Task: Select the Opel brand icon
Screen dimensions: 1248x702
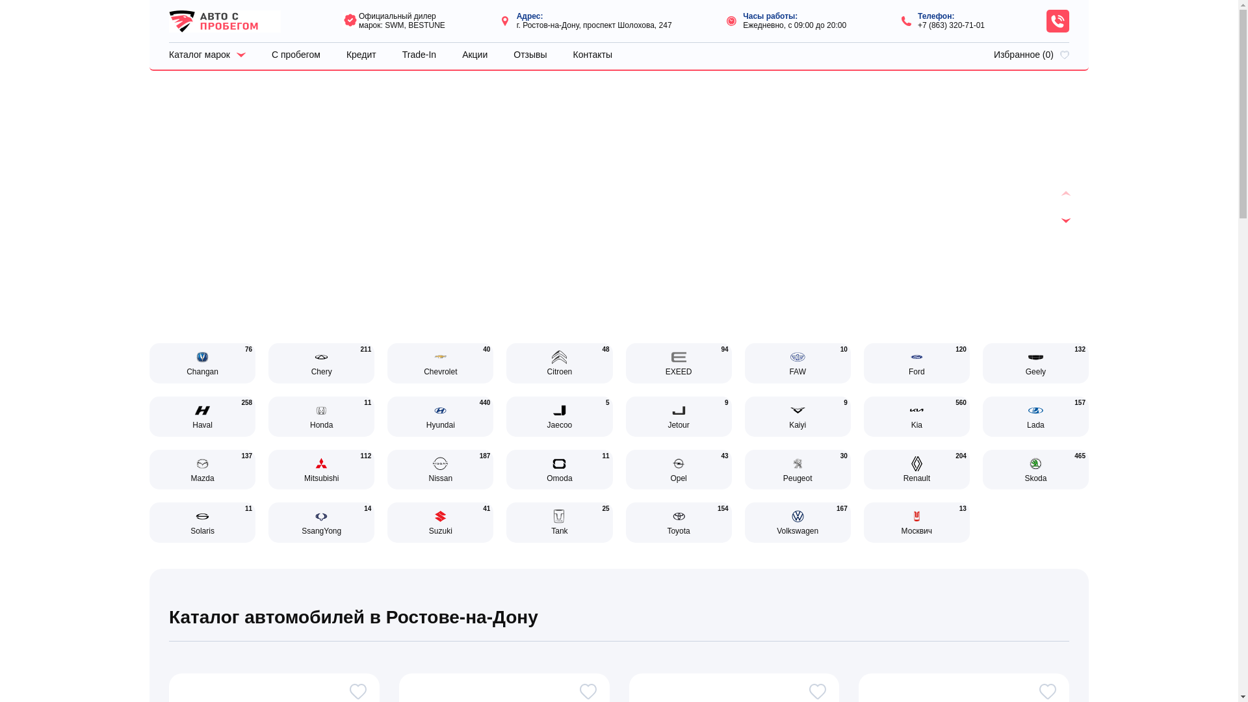Action: click(x=679, y=463)
